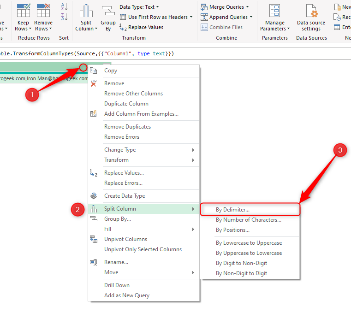The width and height of the screenshot is (351, 324).
Task: Click the Group By ribbon icon
Action: click(x=108, y=11)
